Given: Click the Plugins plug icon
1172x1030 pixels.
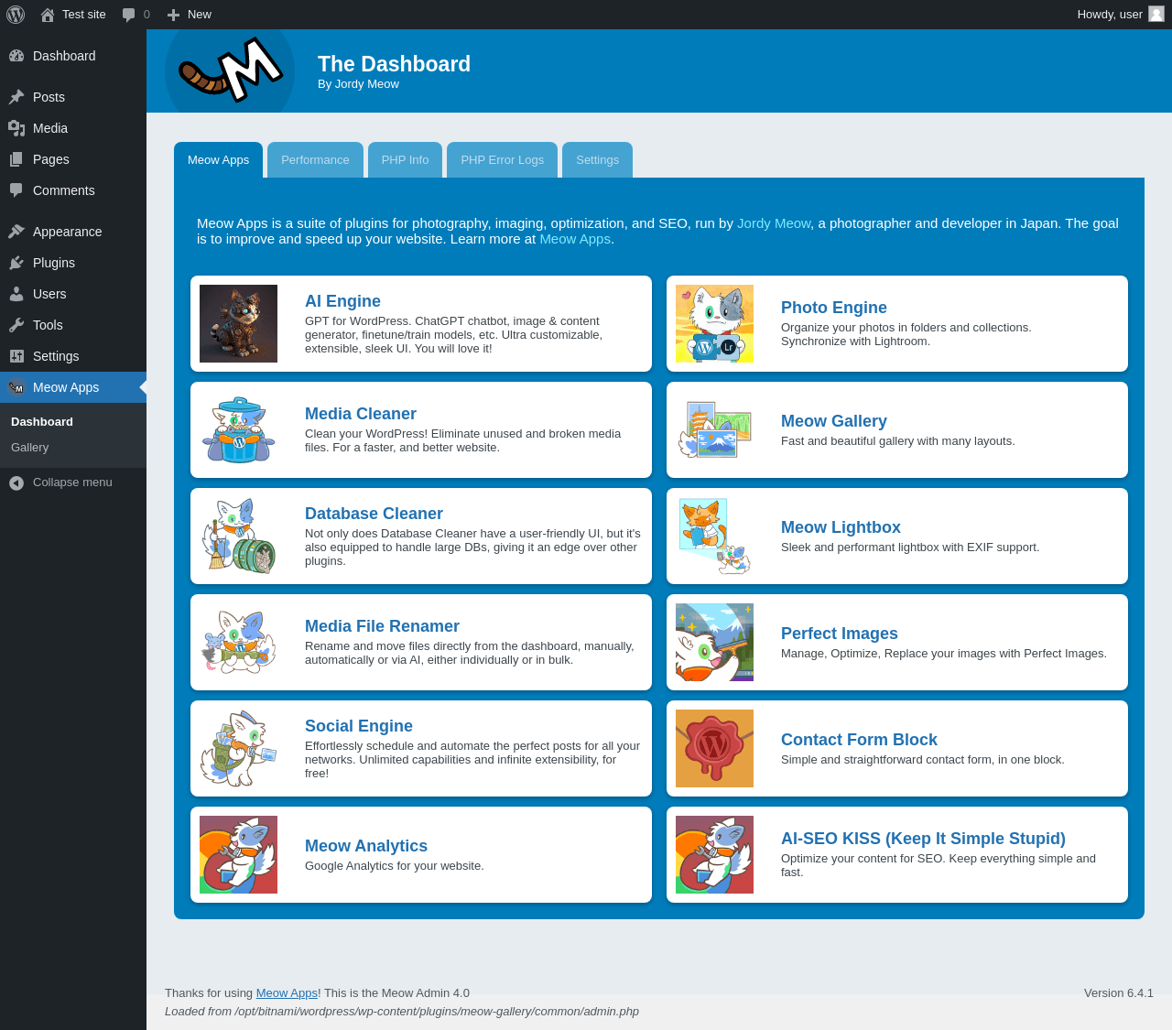Looking at the screenshot, I should pyautogui.click(x=16, y=263).
